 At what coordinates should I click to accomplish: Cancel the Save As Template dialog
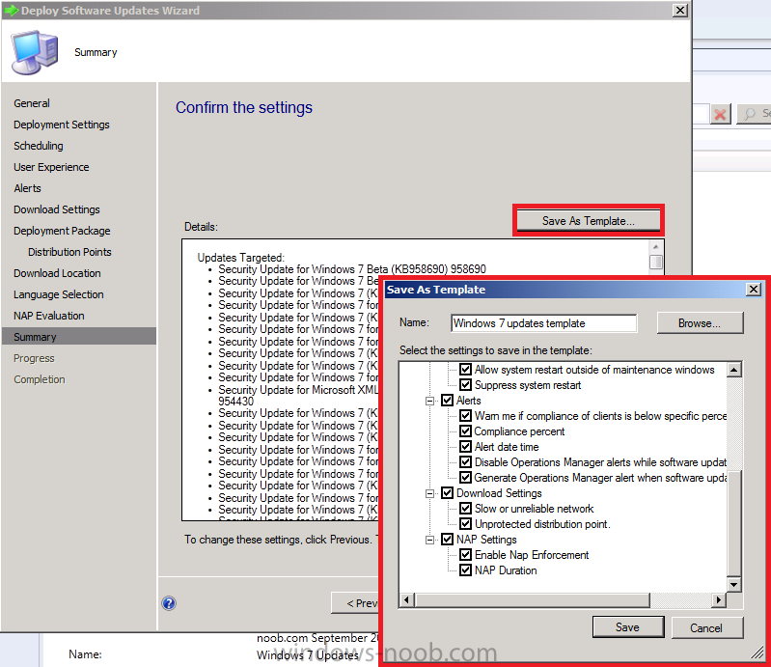click(x=706, y=627)
